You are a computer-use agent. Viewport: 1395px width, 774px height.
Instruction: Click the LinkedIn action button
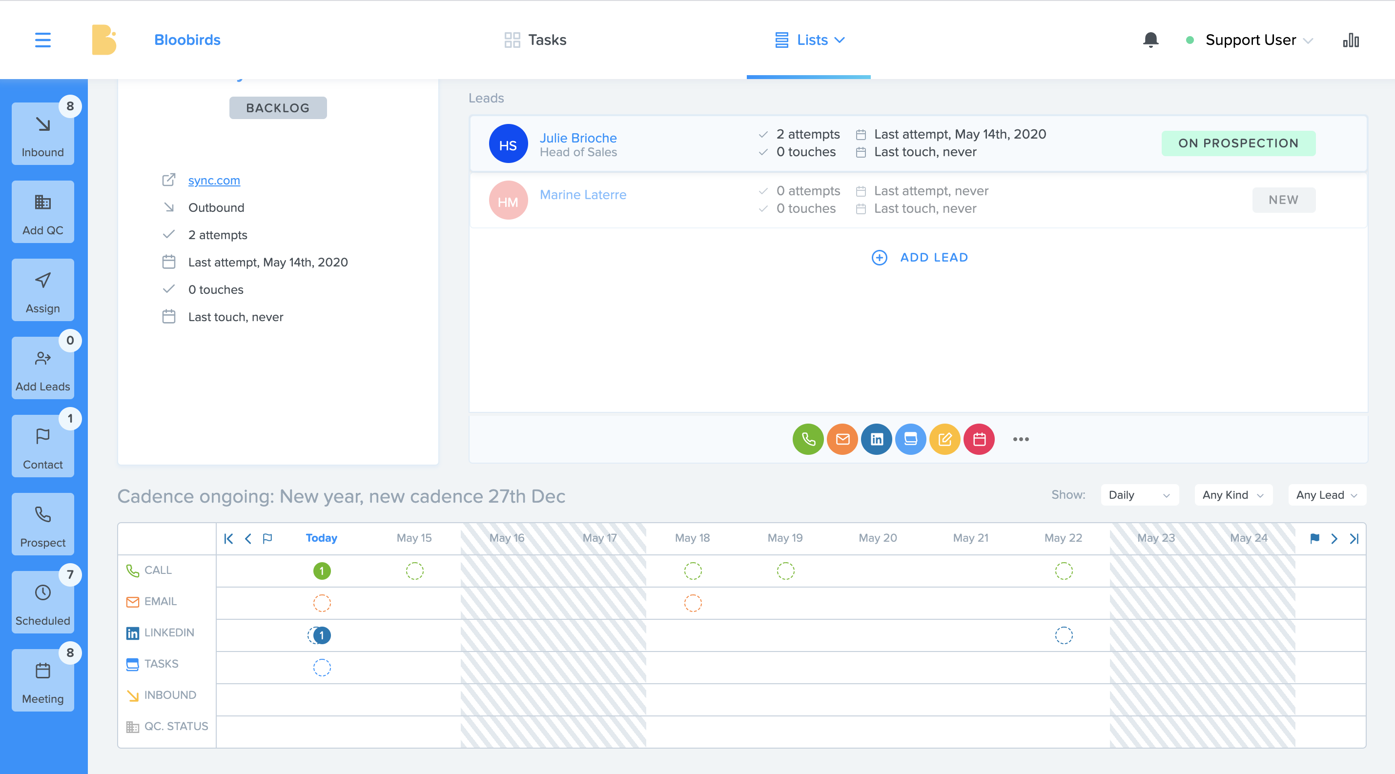[x=876, y=439]
